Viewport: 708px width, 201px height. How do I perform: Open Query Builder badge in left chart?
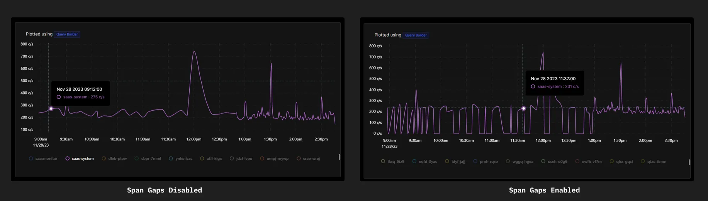(x=67, y=34)
